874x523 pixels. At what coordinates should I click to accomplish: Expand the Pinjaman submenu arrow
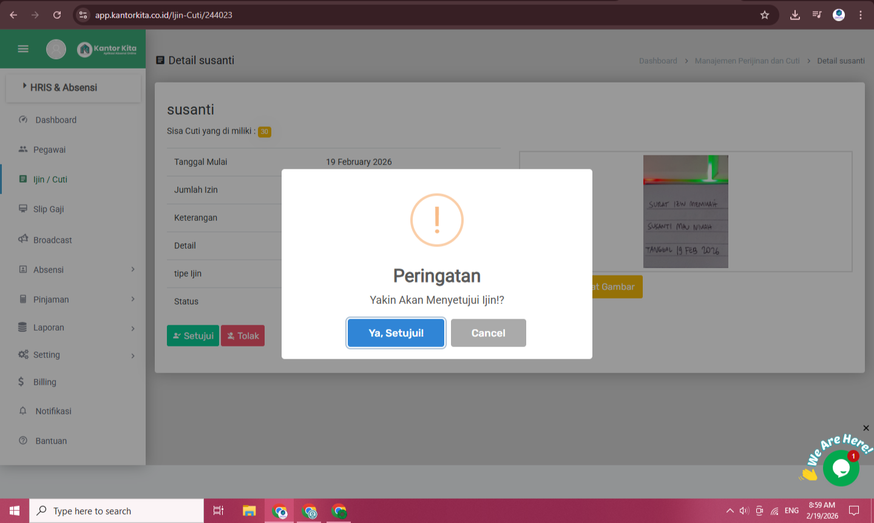pyautogui.click(x=133, y=299)
